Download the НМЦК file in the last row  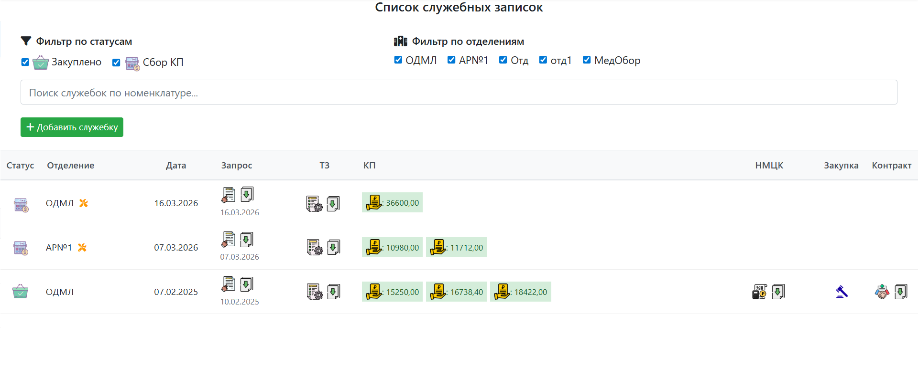tap(778, 292)
